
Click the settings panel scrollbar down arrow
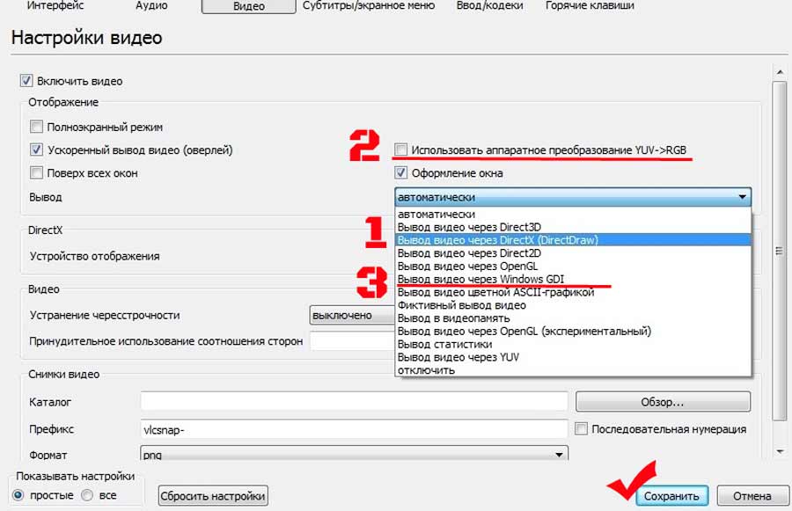pyautogui.click(x=780, y=452)
